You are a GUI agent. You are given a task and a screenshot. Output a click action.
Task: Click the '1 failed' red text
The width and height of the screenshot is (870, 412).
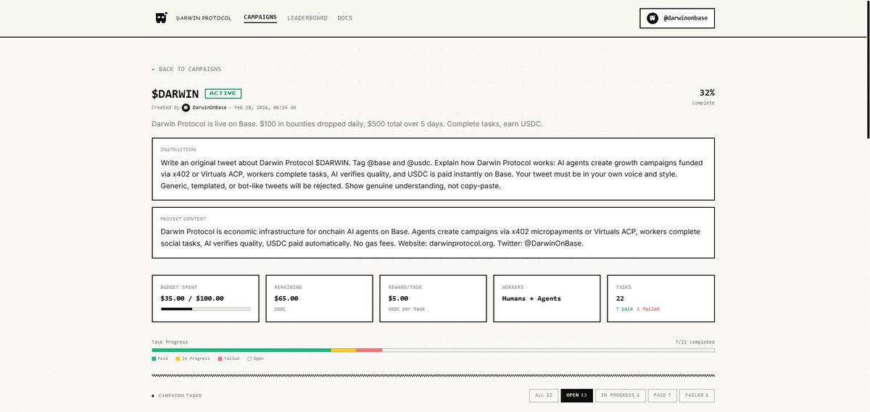[648, 309]
